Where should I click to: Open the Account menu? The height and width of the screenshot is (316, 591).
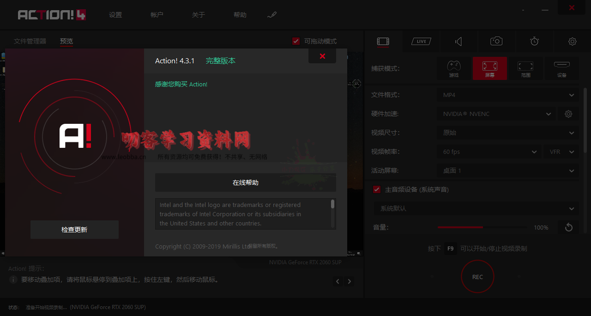click(x=157, y=15)
